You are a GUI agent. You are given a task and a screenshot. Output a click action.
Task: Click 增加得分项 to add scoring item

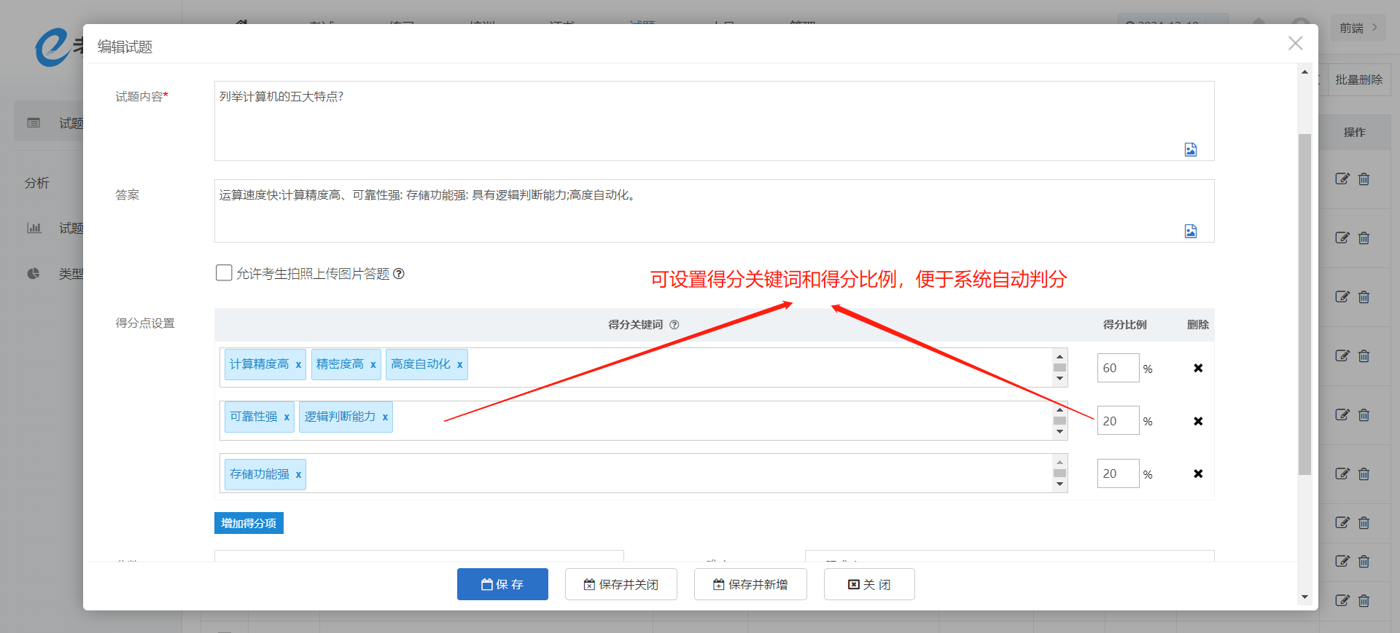(249, 523)
